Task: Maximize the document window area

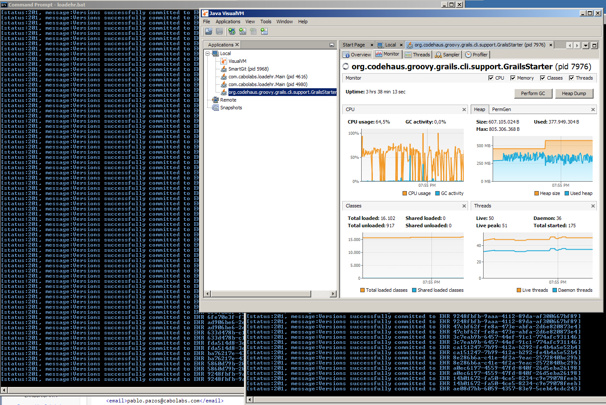Action: pyautogui.click(x=594, y=45)
